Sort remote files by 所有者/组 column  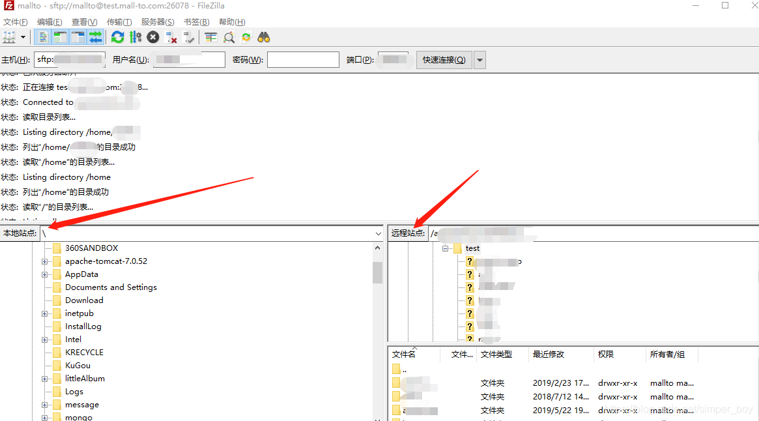pos(672,355)
